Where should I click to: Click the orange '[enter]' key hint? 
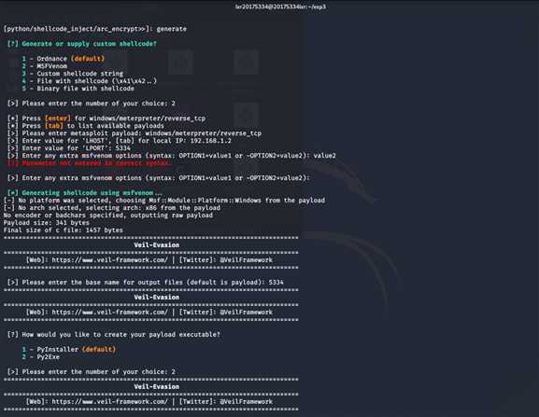click(58, 118)
